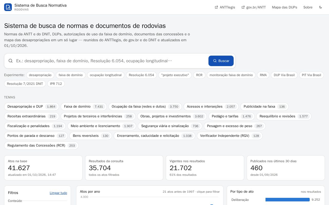This screenshot has width=329, height=205.
Task: Select the "Resolução 6.054" suggestion
Action: click(141, 75)
